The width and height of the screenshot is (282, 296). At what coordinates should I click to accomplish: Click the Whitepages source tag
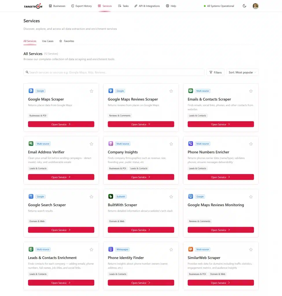122,249
